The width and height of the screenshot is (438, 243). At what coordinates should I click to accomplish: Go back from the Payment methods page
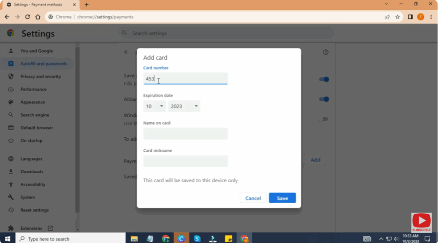(x=126, y=52)
